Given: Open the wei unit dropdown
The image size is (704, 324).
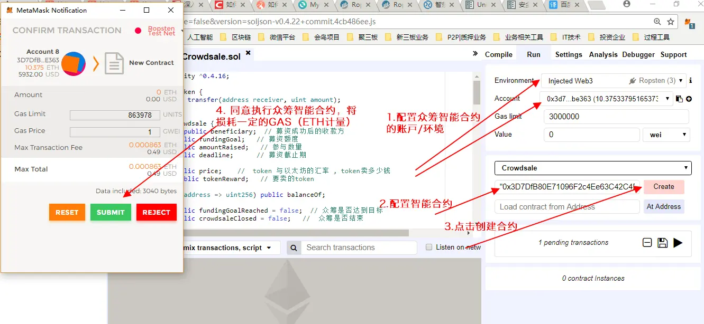Looking at the screenshot, I should click(x=666, y=135).
